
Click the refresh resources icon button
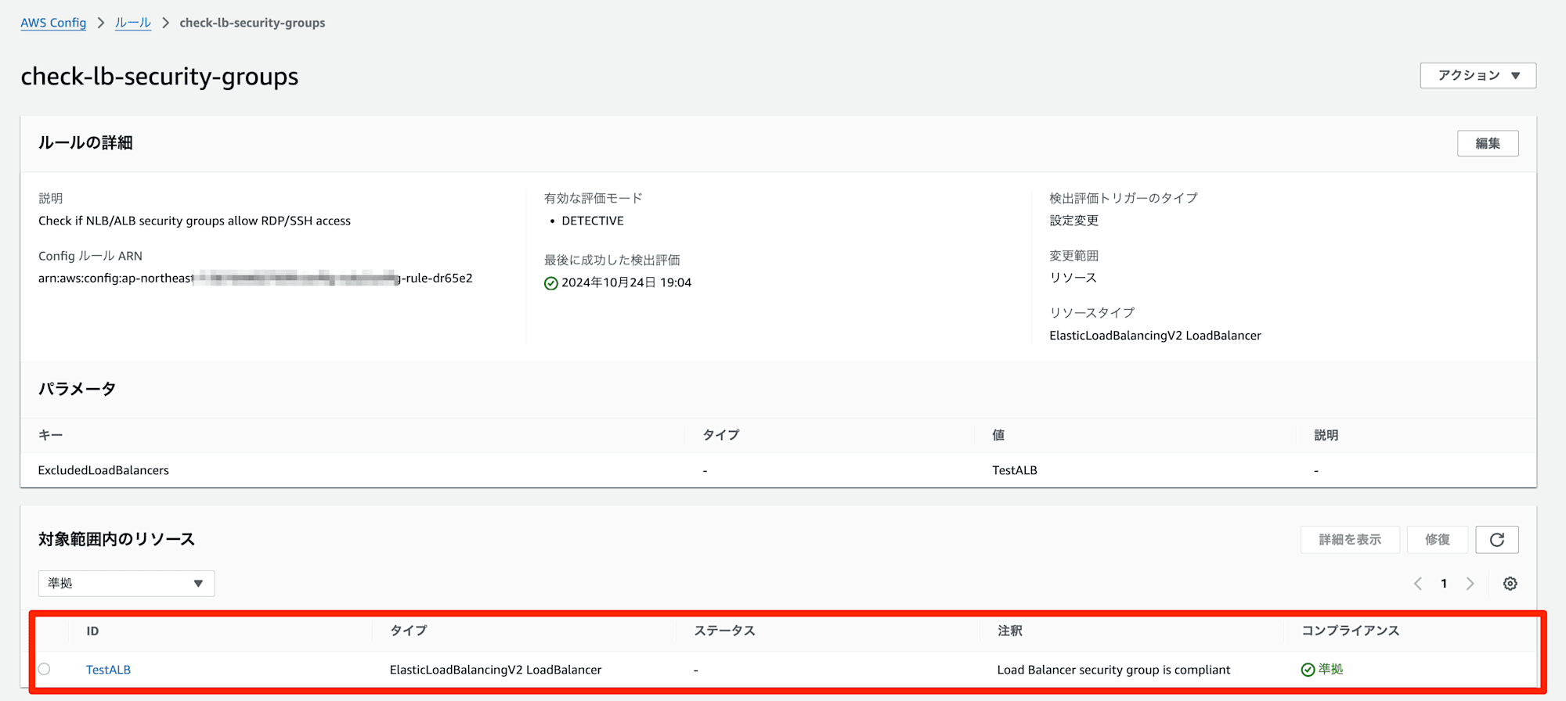1497,540
